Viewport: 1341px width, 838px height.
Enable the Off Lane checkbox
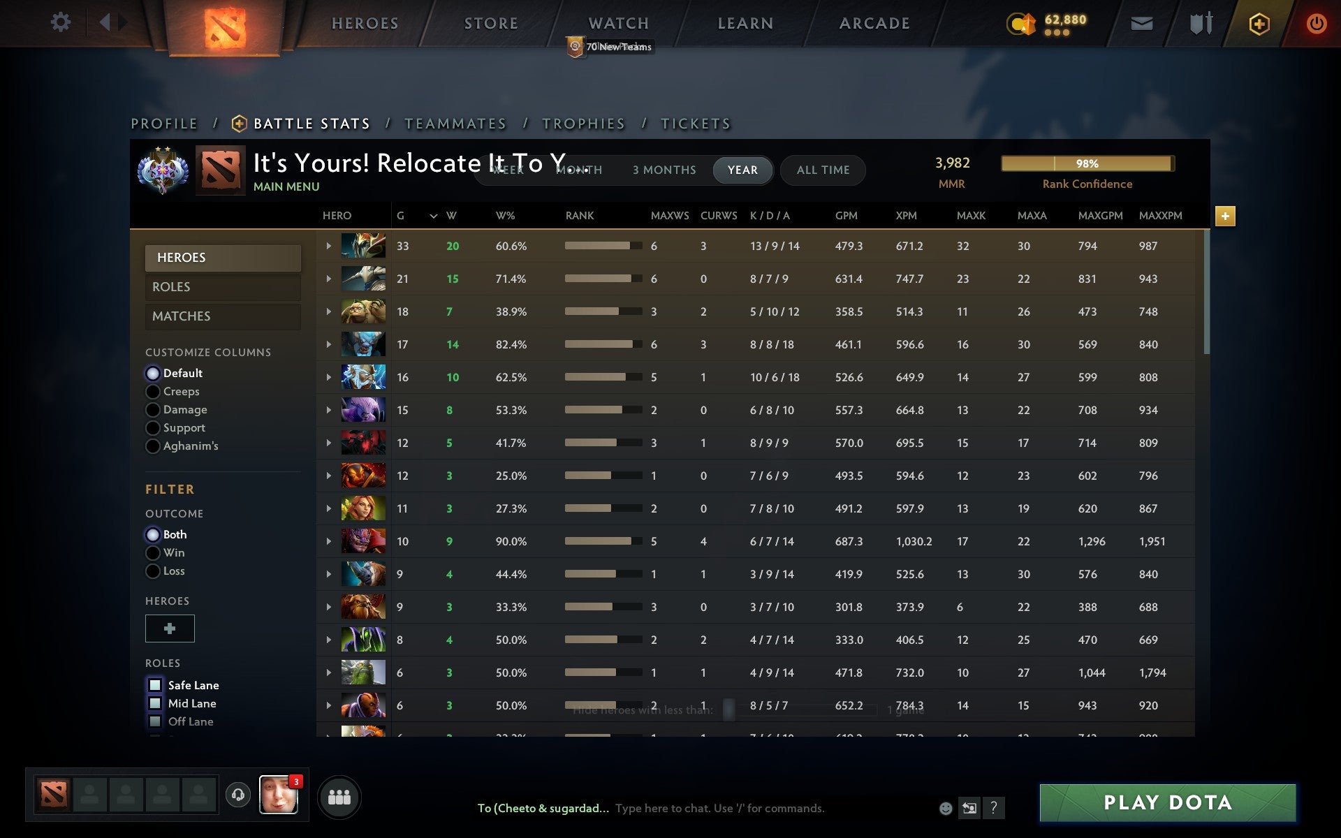point(155,721)
